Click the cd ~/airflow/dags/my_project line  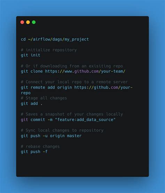pyautogui.click(x=55, y=39)
